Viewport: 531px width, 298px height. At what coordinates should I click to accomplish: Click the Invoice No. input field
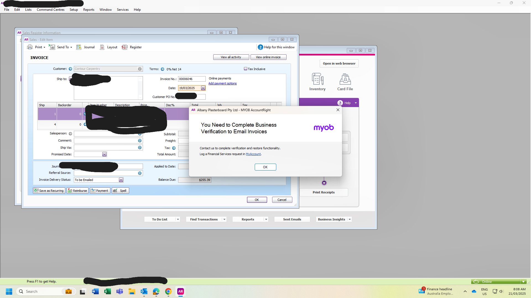click(x=191, y=79)
